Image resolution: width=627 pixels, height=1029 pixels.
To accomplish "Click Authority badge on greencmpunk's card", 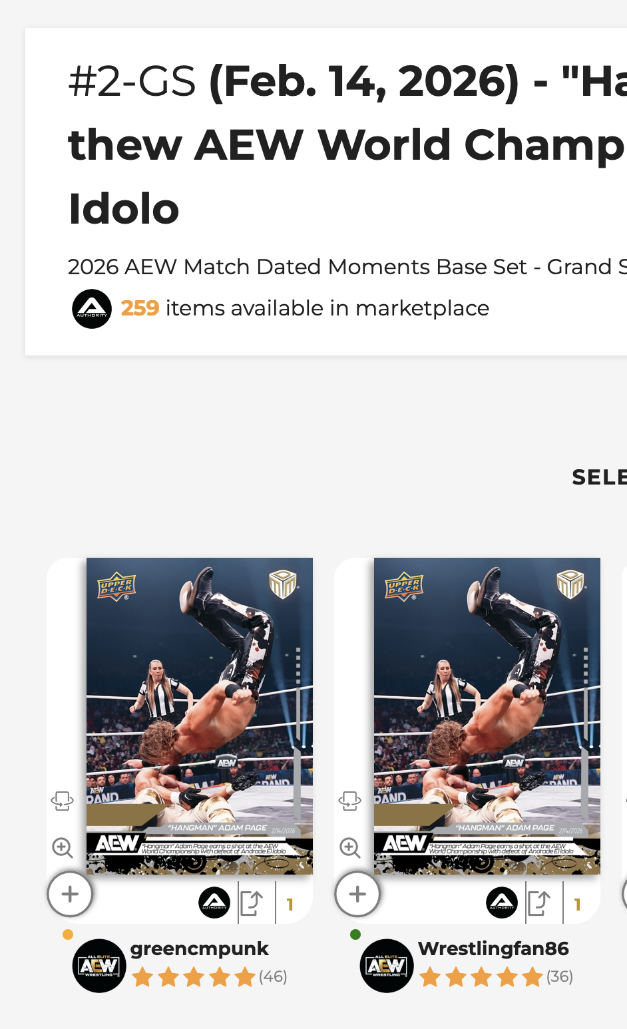I will (x=214, y=903).
